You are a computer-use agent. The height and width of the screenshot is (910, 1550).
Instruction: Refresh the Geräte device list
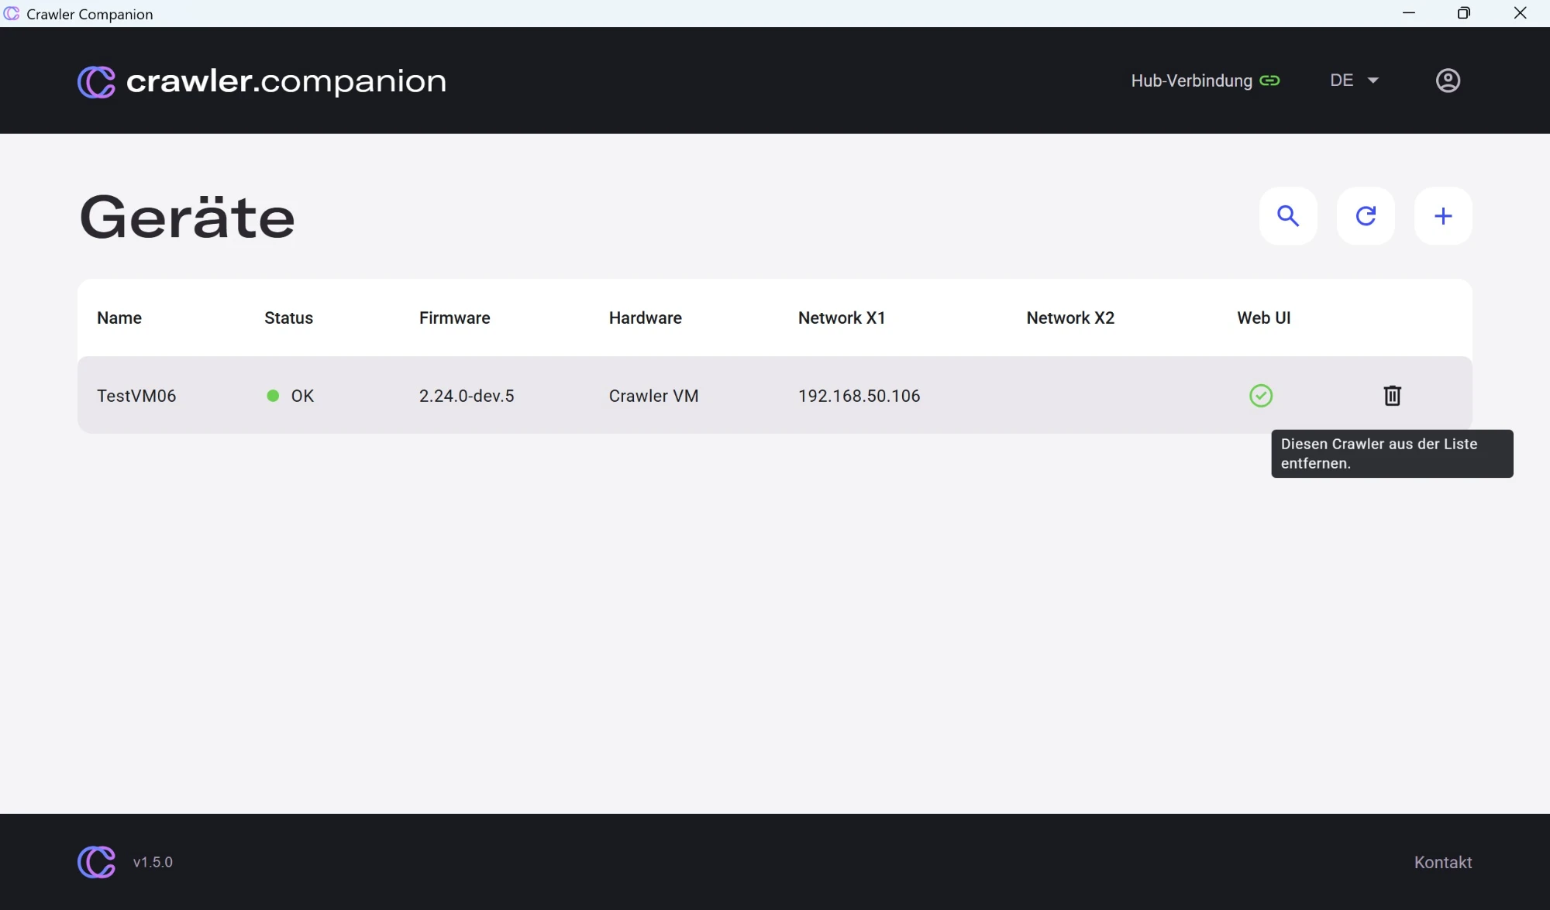[x=1366, y=216]
